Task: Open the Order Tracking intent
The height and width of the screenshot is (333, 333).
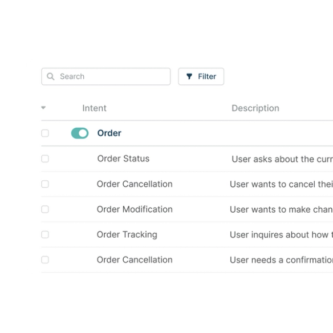Action: point(127,235)
